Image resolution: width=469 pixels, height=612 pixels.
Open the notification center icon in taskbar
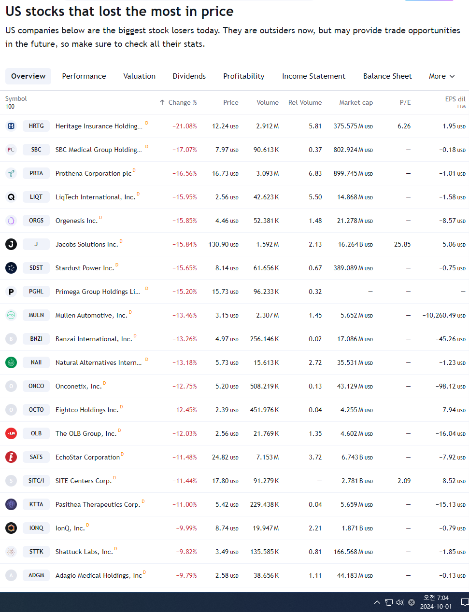(x=465, y=602)
